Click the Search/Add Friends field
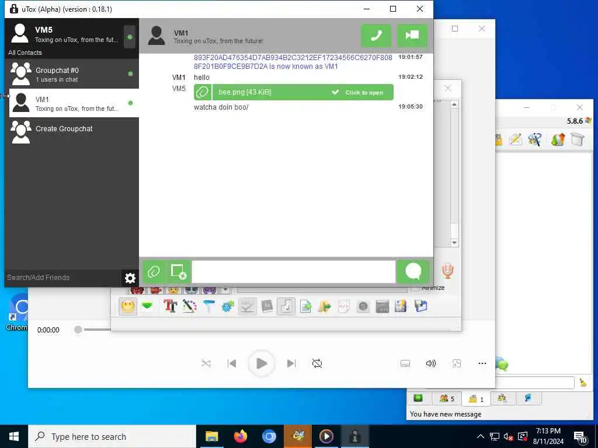 [x=63, y=277]
